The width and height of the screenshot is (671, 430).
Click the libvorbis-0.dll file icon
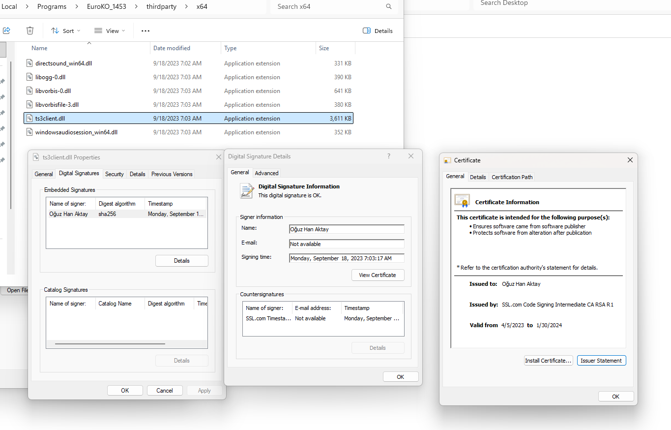pos(29,91)
